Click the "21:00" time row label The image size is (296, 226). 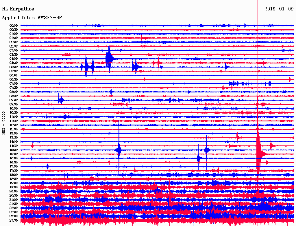pos(14,200)
